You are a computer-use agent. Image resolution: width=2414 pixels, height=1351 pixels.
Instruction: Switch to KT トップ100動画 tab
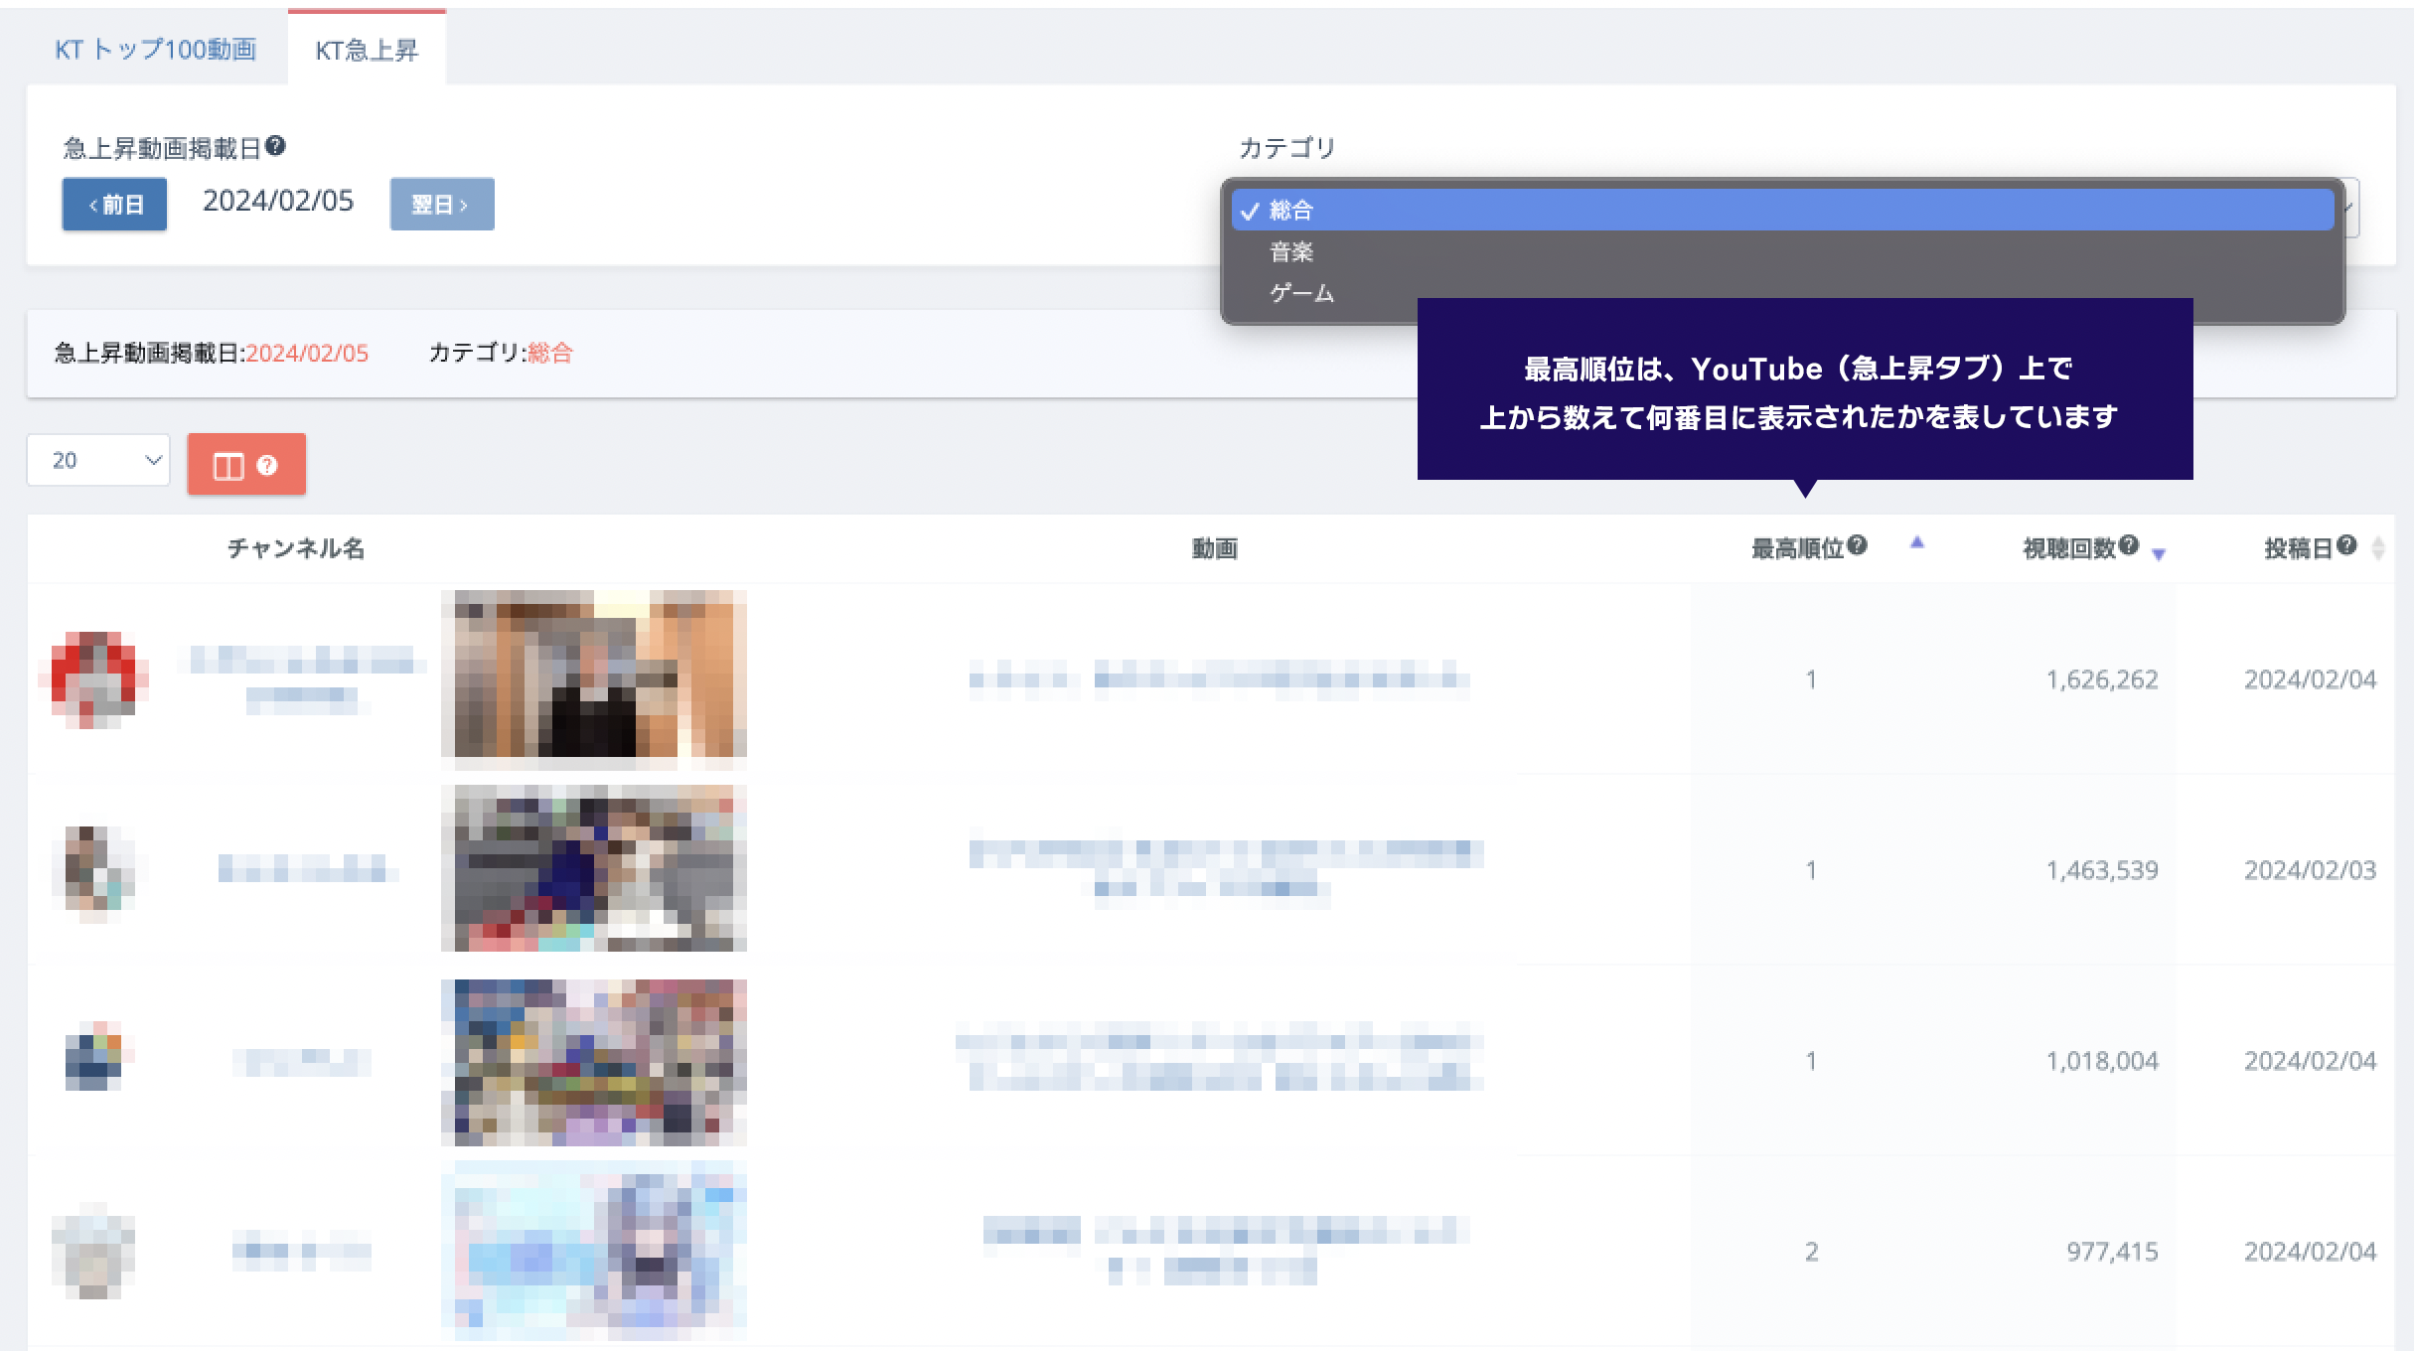(156, 50)
